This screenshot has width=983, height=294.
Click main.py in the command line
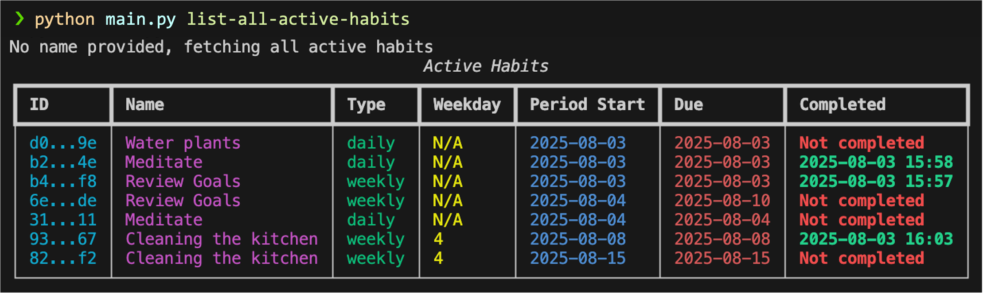[x=140, y=19]
